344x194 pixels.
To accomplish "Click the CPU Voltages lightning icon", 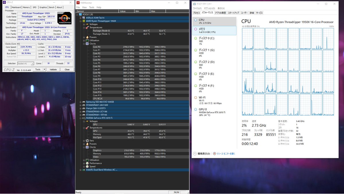I will coord(87,24).
